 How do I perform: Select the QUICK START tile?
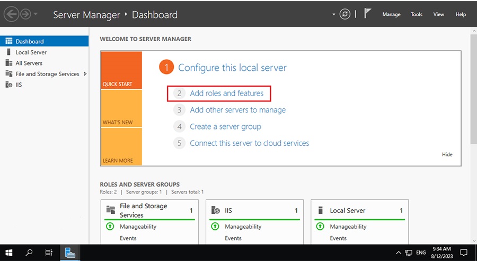pyautogui.click(x=121, y=70)
